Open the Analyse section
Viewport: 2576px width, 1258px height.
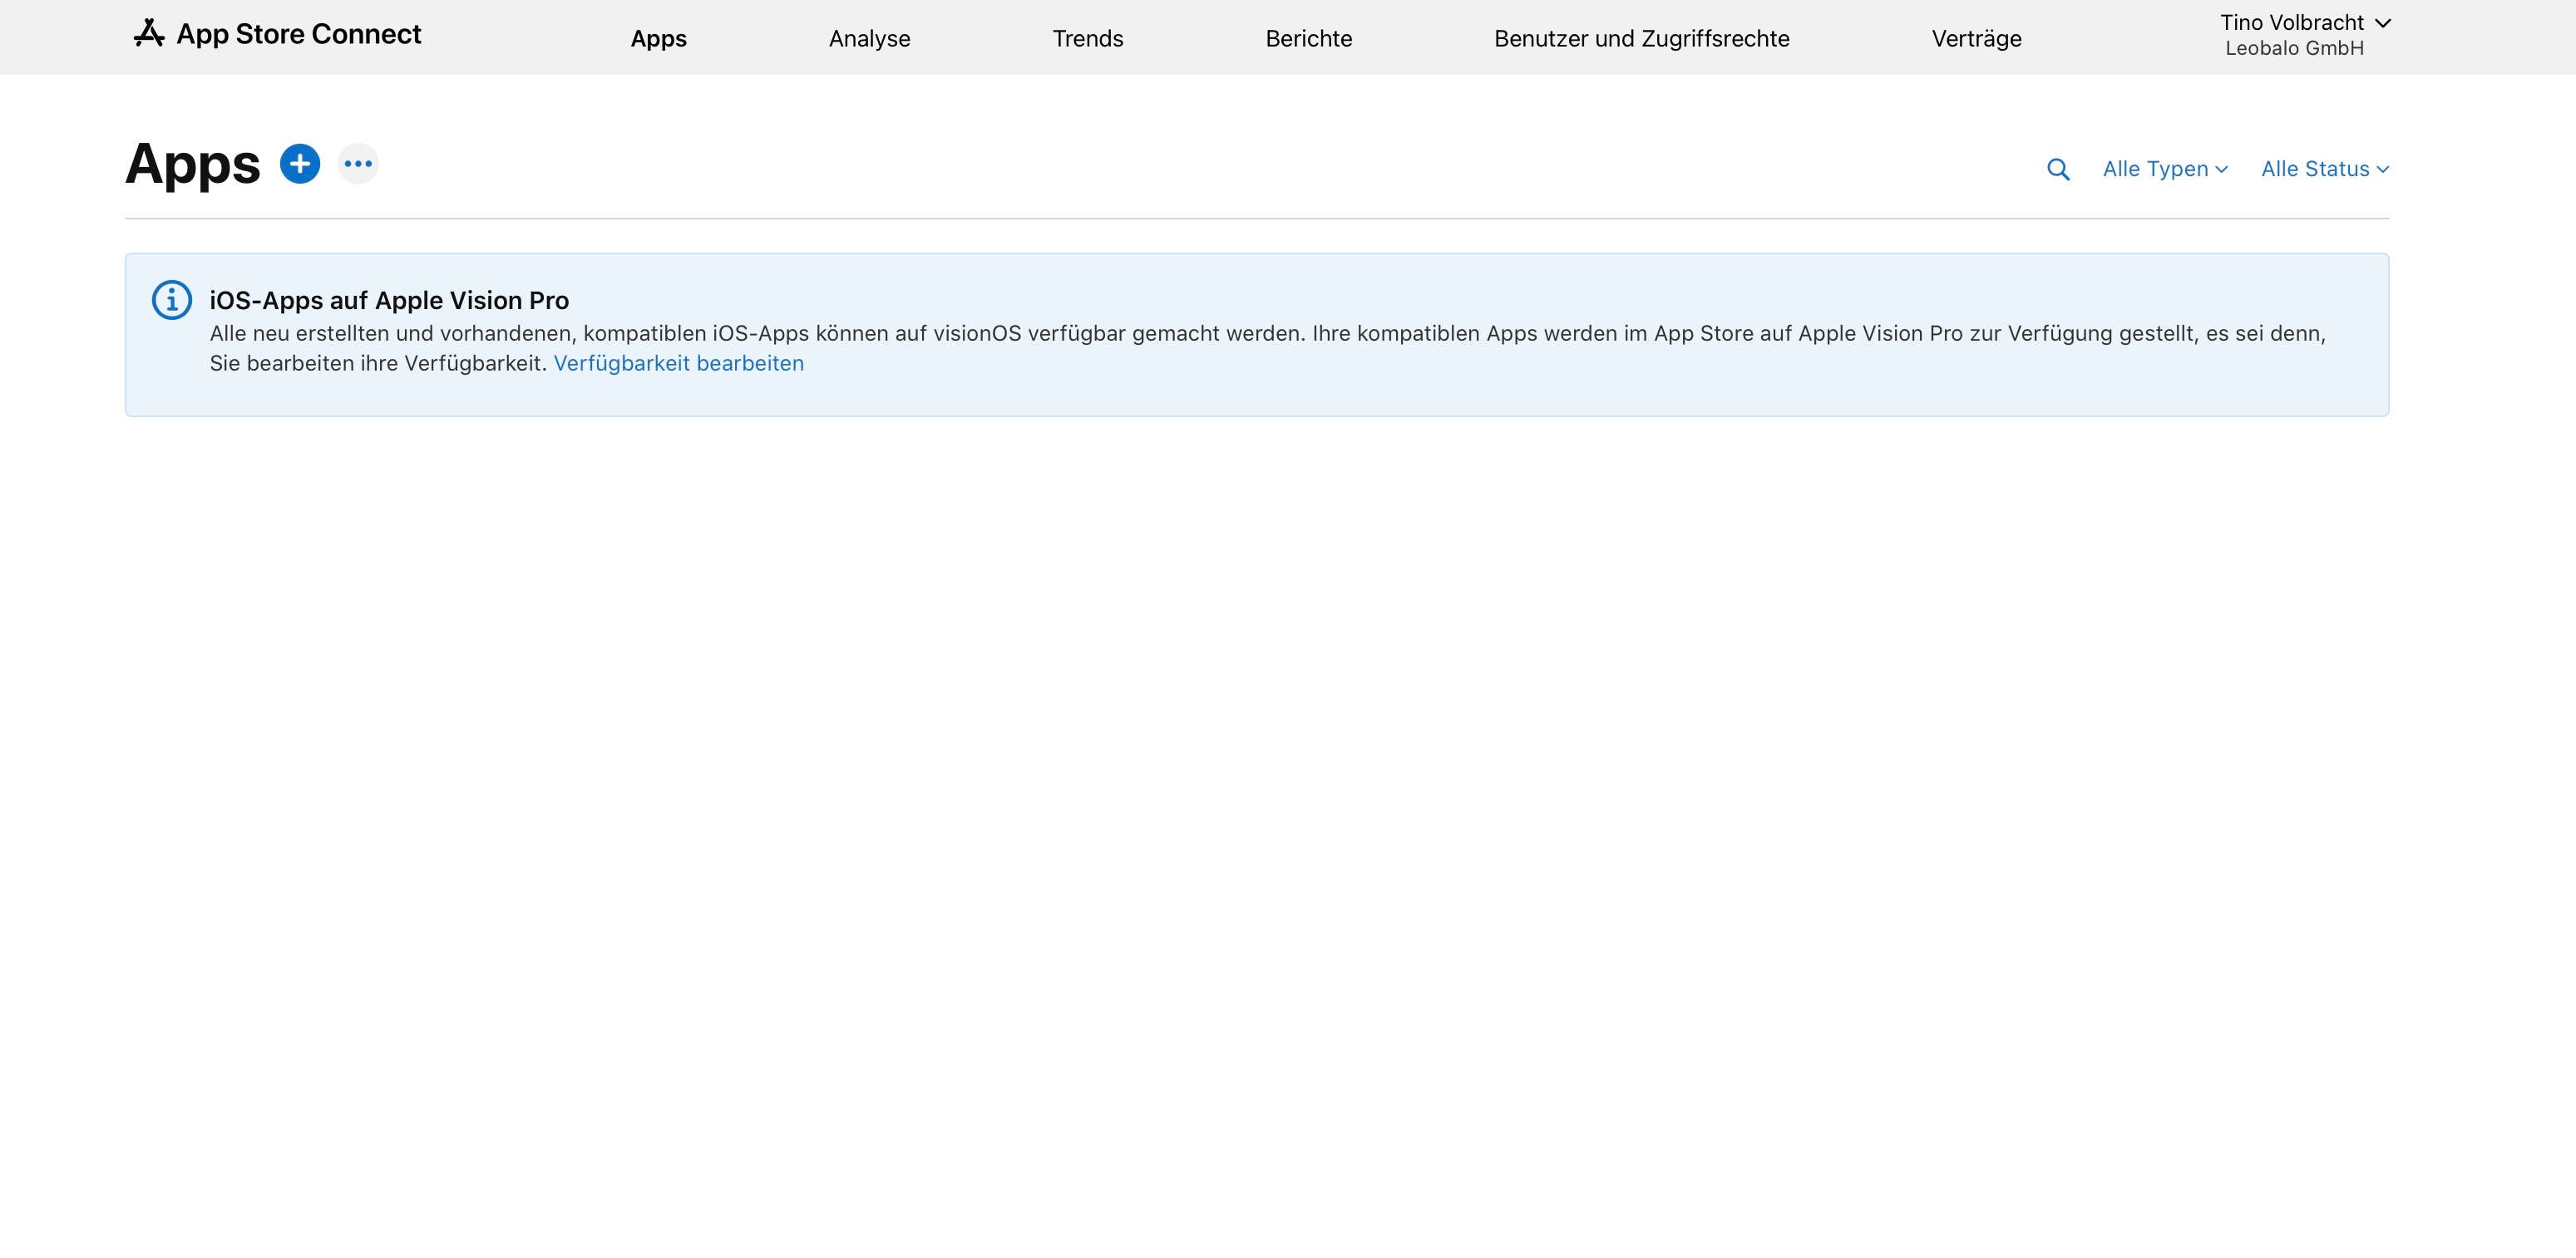(x=870, y=39)
